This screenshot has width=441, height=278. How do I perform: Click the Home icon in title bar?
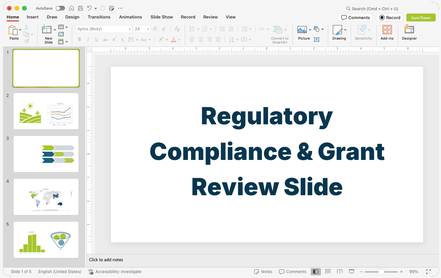(71, 8)
